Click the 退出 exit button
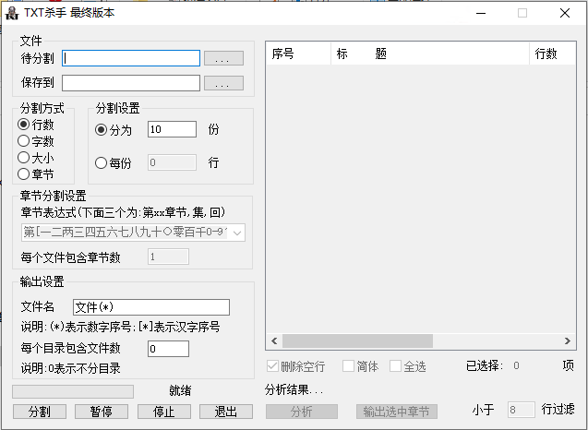 tap(226, 412)
